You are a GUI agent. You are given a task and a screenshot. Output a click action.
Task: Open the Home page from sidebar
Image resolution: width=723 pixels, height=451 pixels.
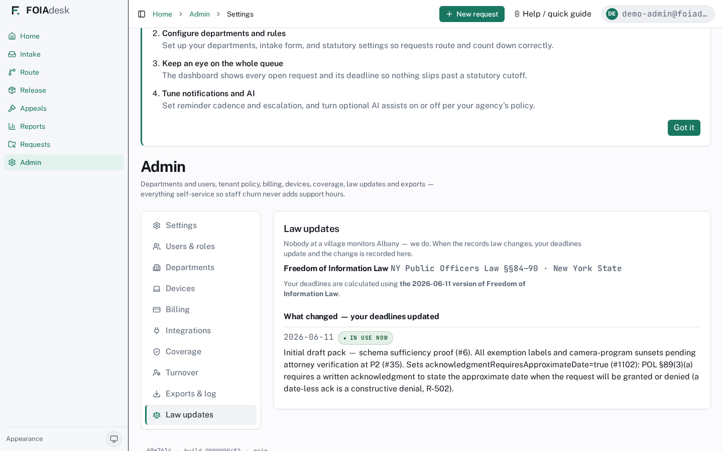tap(64, 36)
